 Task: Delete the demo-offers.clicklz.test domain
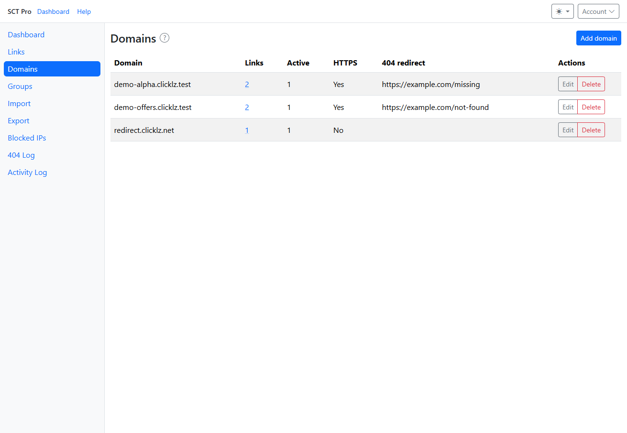click(591, 107)
